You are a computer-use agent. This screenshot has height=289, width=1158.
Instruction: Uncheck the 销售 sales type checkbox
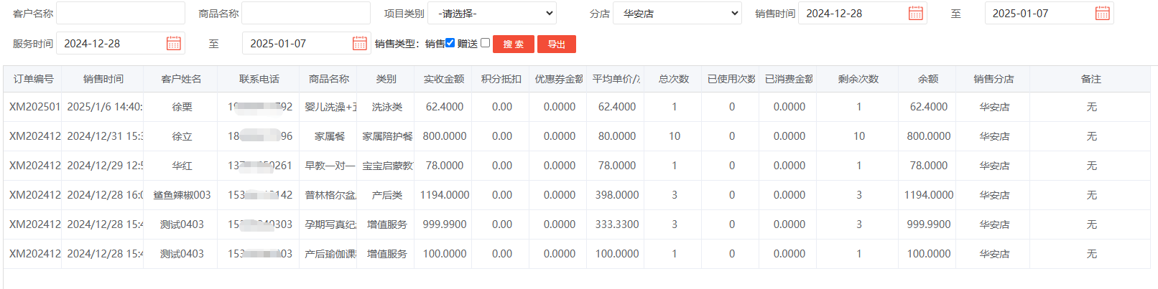coord(450,43)
